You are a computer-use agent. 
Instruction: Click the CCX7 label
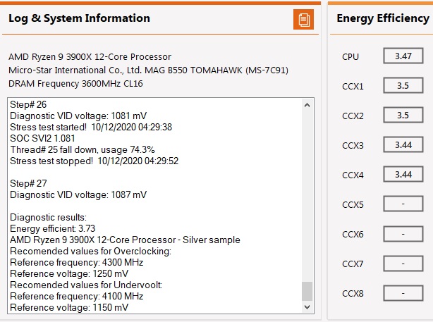[353, 264]
